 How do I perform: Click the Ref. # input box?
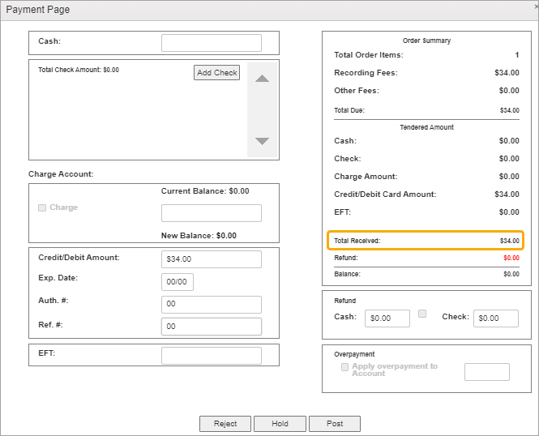point(211,327)
